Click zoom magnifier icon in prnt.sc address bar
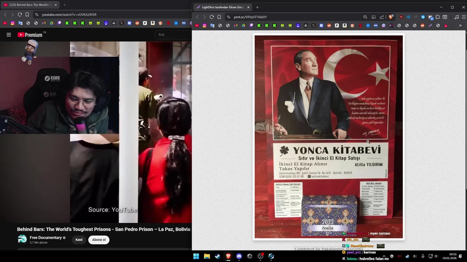The height and width of the screenshot is (262, 467). pos(365,17)
